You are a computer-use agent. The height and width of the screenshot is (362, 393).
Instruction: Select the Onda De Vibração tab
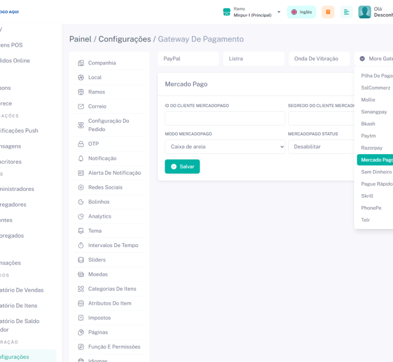(x=319, y=59)
